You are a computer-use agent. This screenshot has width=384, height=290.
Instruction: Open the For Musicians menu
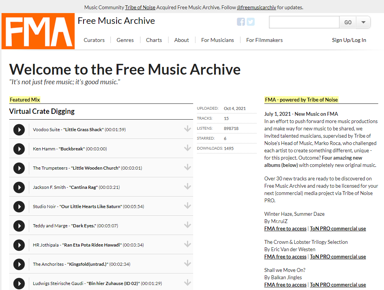point(217,40)
